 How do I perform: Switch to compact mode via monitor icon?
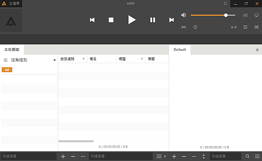(256, 15)
